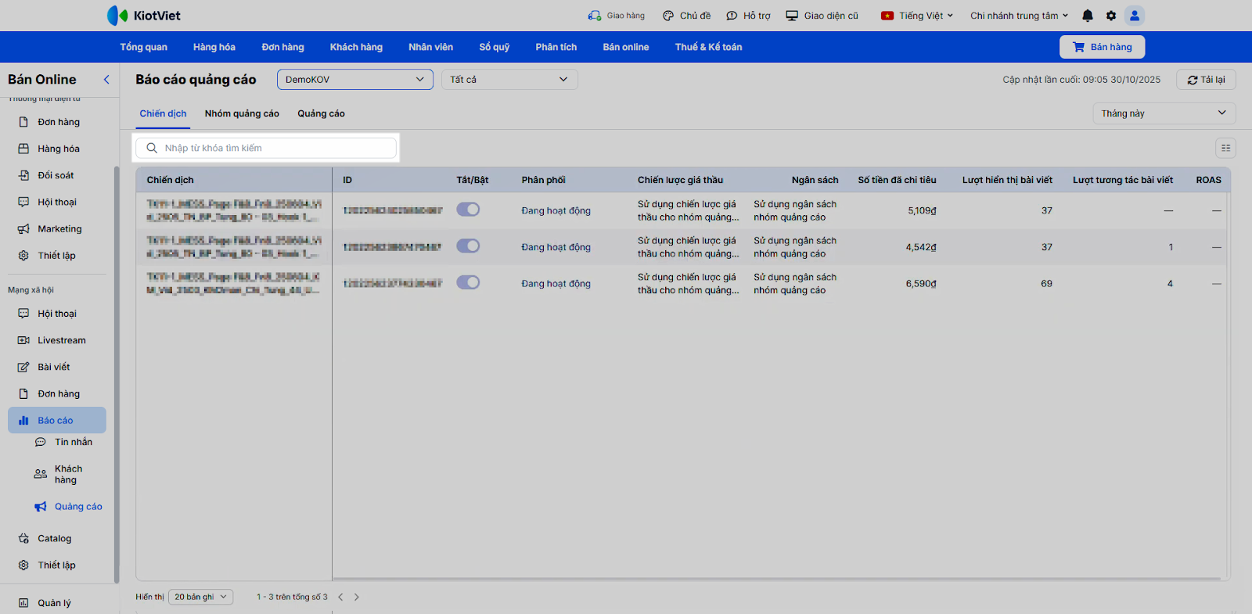The image size is (1252, 614).
Task: Open the Sổ quỹ menu
Action: click(x=495, y=47)
